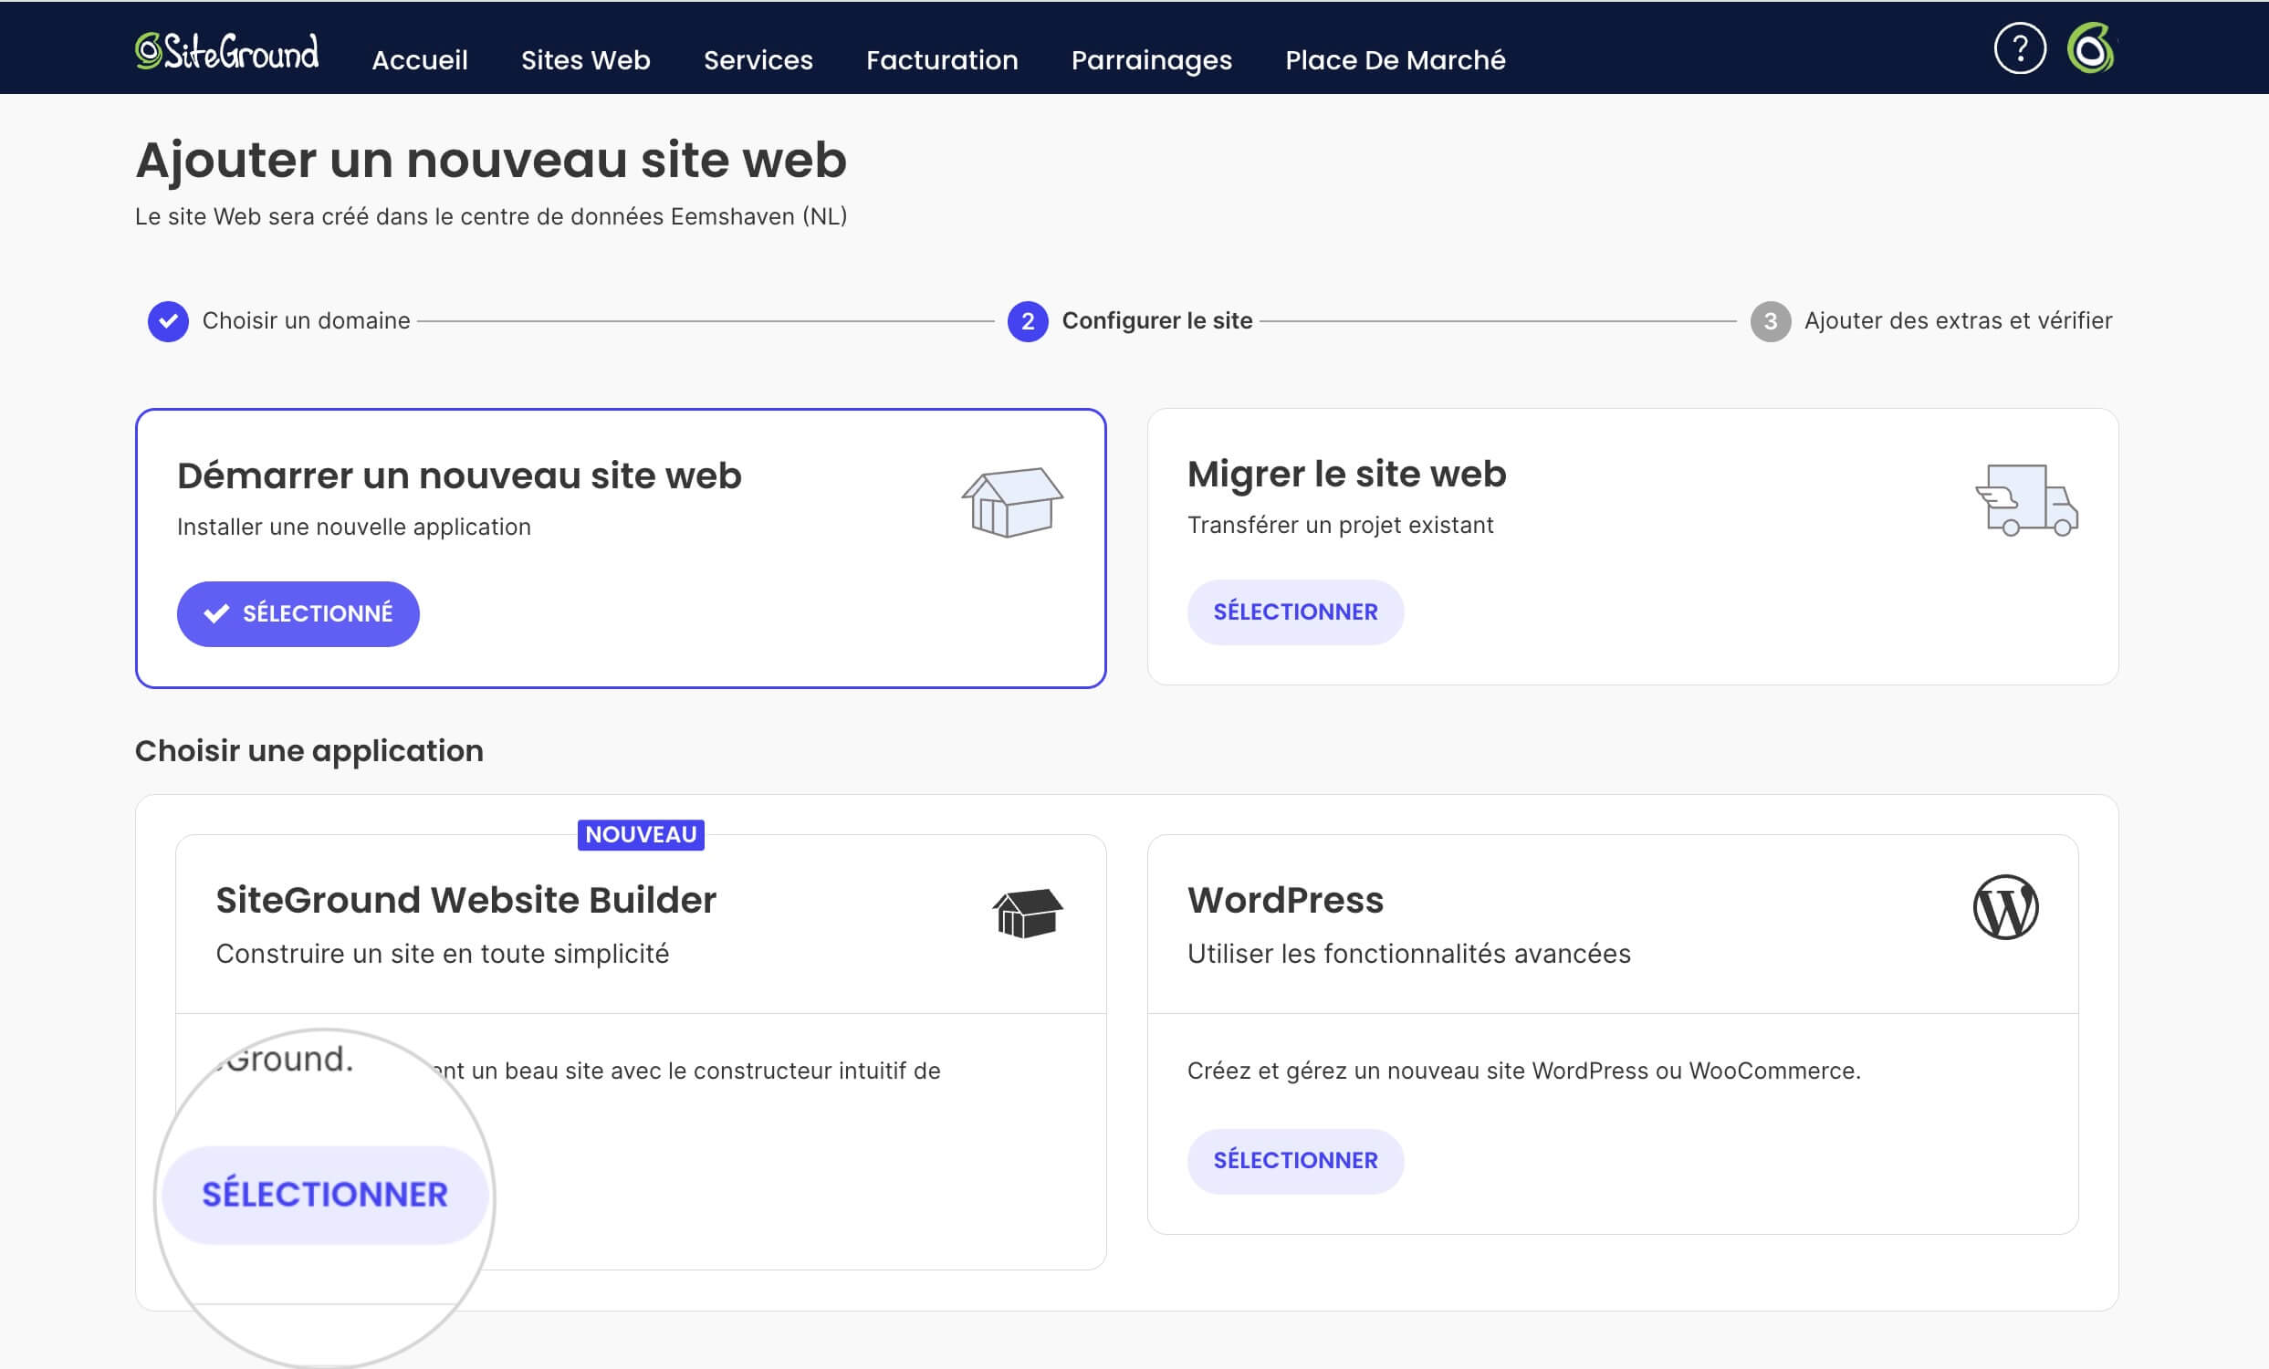
Task: Click the house icon in Démarrer card
Action: pos(1012,502)
